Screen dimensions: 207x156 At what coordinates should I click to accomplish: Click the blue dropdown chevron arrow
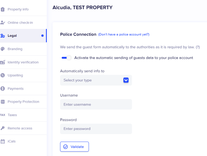pos(126,80)
